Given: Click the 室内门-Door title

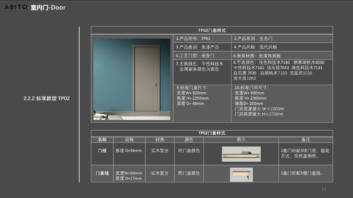Looking at the screenshot, I should (48, 7).
